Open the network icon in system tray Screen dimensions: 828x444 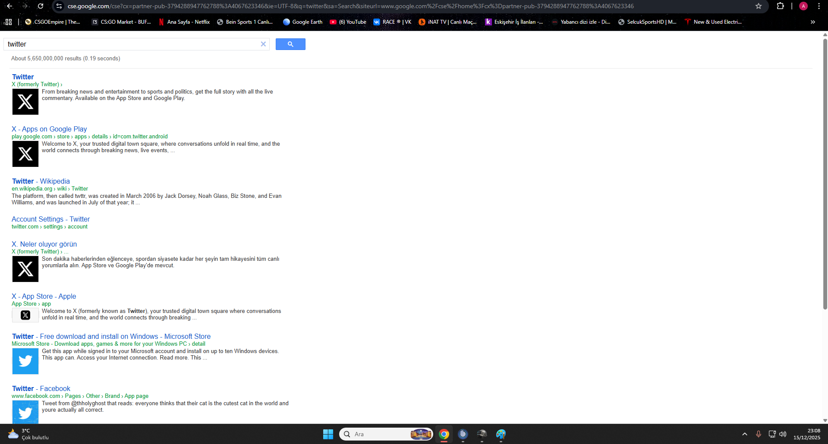(x=772, y=434)
